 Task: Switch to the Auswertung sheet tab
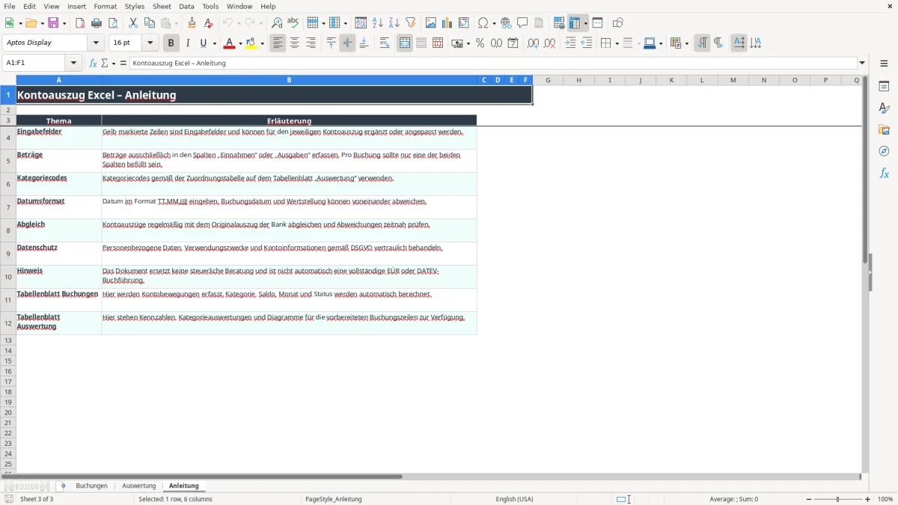pos(139,486)
